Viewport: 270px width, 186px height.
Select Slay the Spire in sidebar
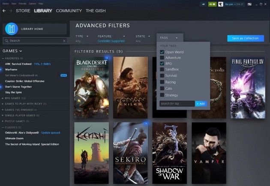[x=13, y=93]
